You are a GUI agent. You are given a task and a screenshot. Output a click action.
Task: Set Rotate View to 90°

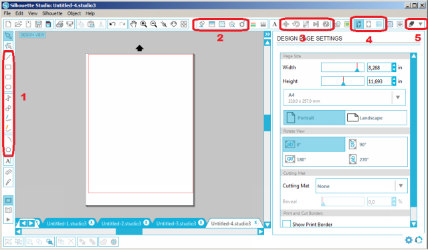tap(358, 145)
